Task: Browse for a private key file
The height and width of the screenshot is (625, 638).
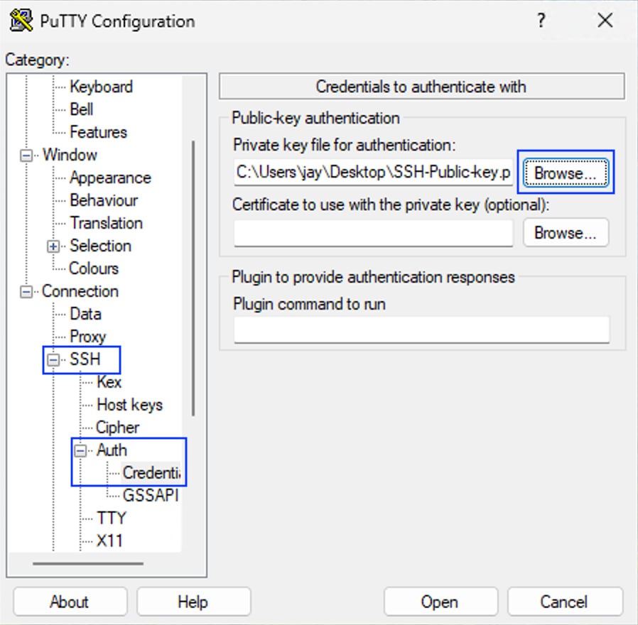Action: coord(565,173)
